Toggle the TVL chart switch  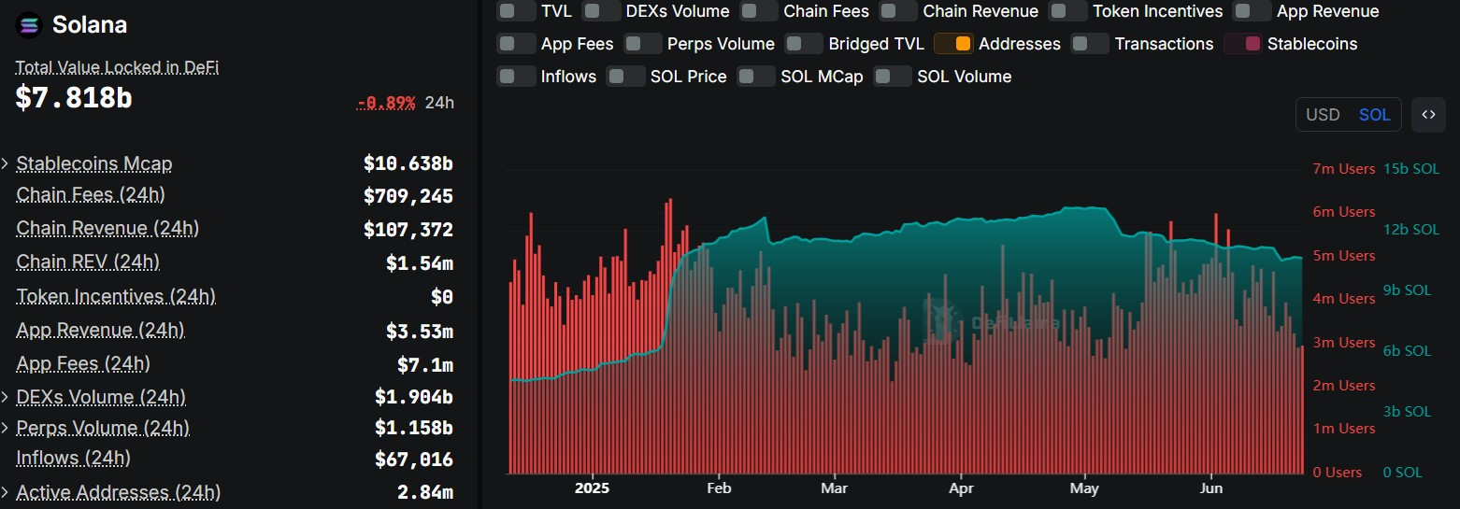point(515,11)
